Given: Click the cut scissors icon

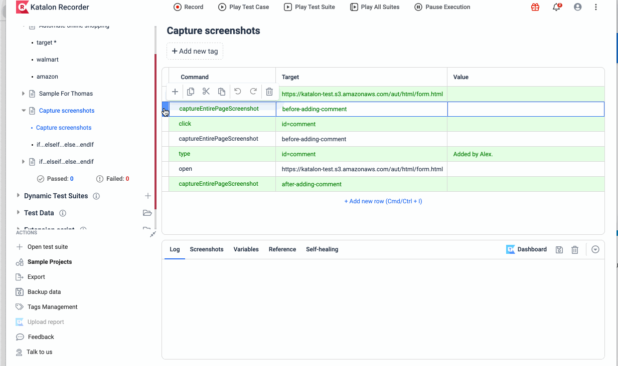Looking at the screenshot, I should 206,92.
